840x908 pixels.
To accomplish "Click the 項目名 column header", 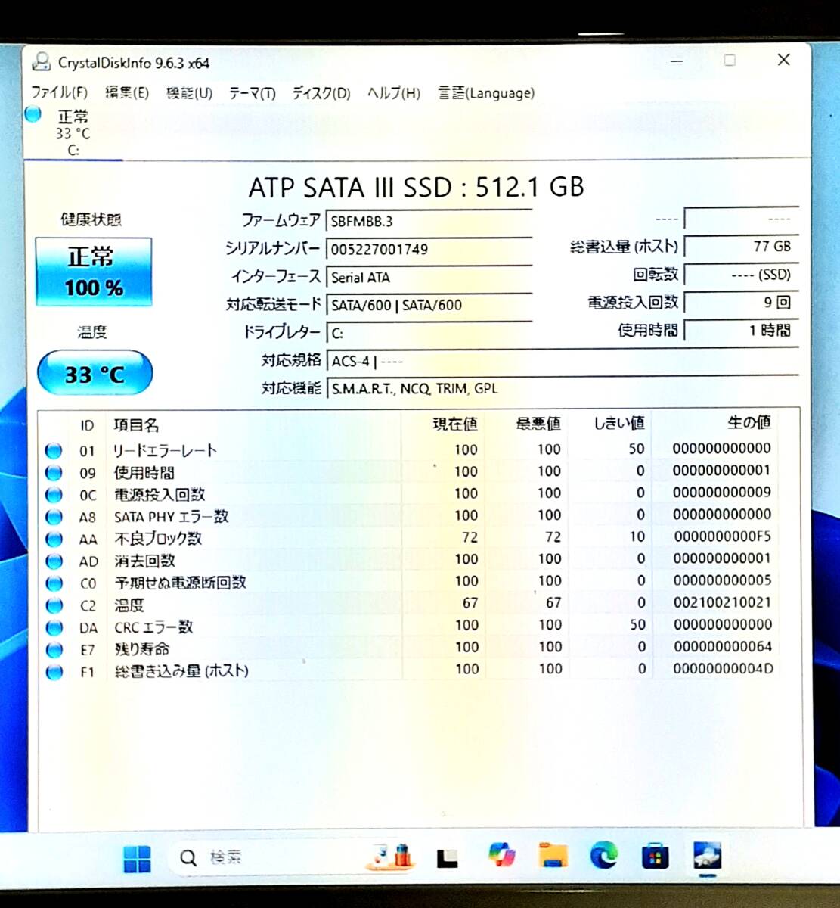I will 136,425.
